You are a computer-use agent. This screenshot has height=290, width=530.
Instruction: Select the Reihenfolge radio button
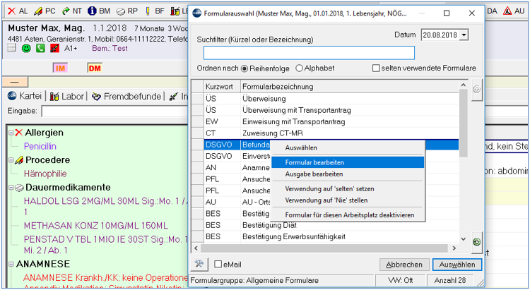click(245, 68)
